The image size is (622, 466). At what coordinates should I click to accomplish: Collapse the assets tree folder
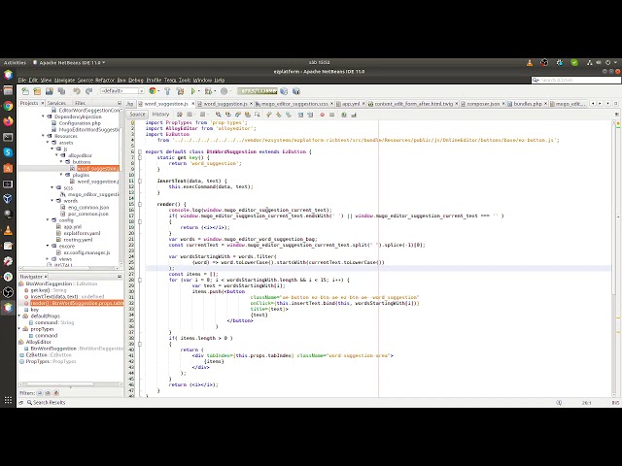48,143
